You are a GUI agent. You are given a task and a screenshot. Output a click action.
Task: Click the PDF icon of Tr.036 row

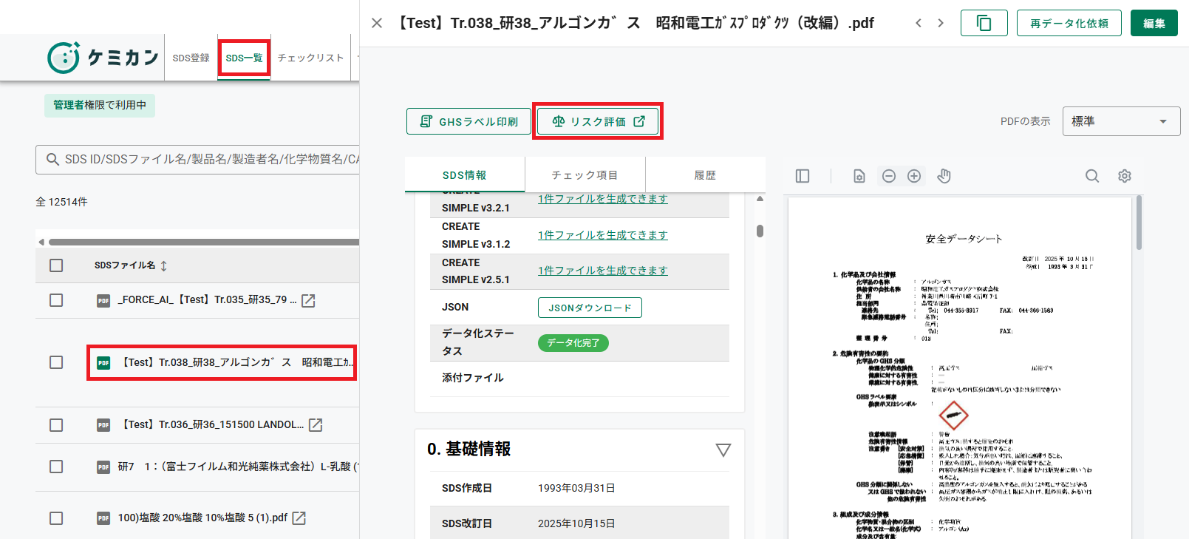click(103, 425)
